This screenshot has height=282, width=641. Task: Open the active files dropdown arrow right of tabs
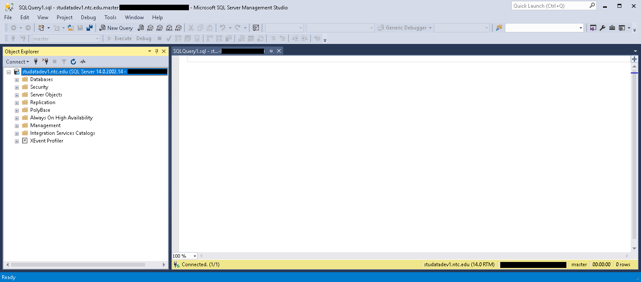click(635, 51)
